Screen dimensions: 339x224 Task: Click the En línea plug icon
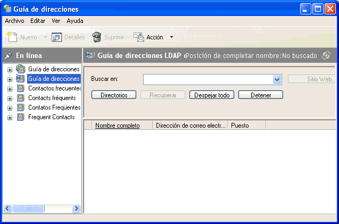(9, 55)
